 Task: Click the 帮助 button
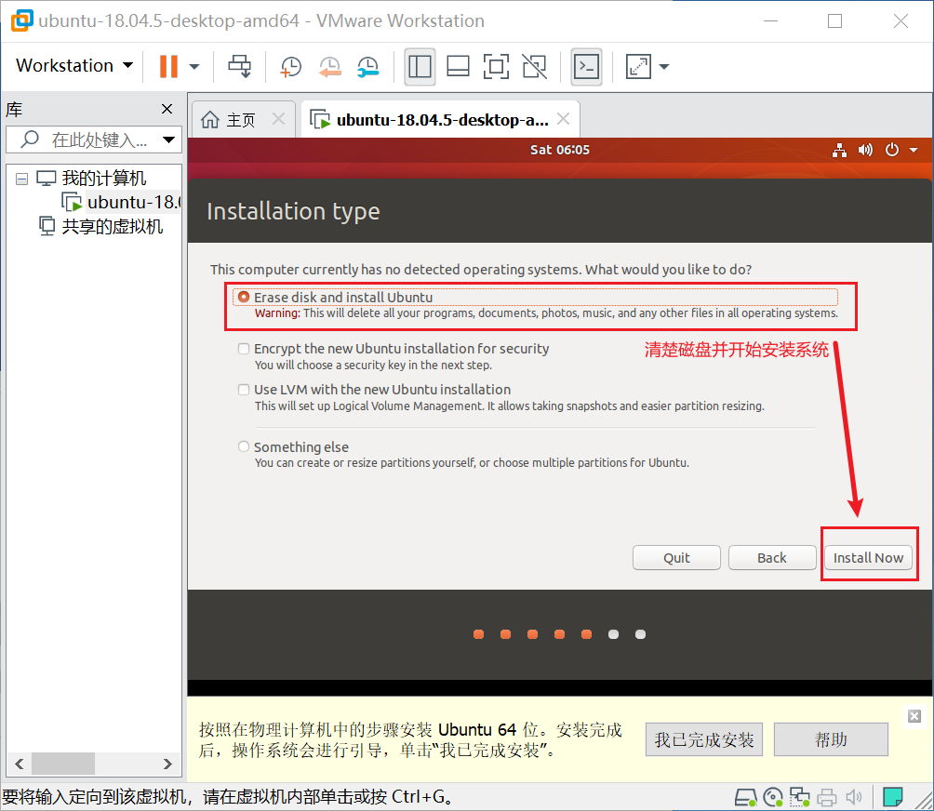coord(831,739)
